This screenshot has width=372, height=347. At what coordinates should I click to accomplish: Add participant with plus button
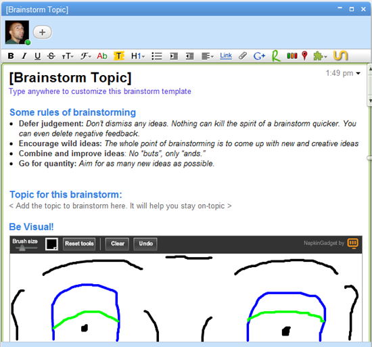coord(43,32)
